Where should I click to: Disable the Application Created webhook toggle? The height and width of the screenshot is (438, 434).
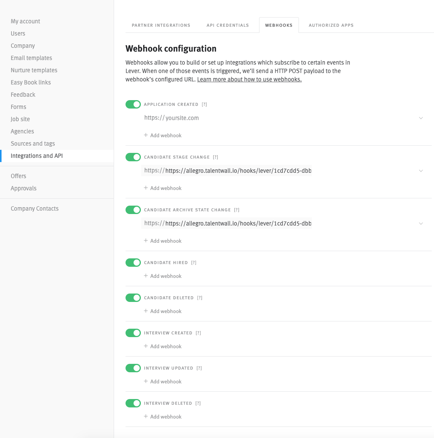pyautogui.click(x=133, y=104)
